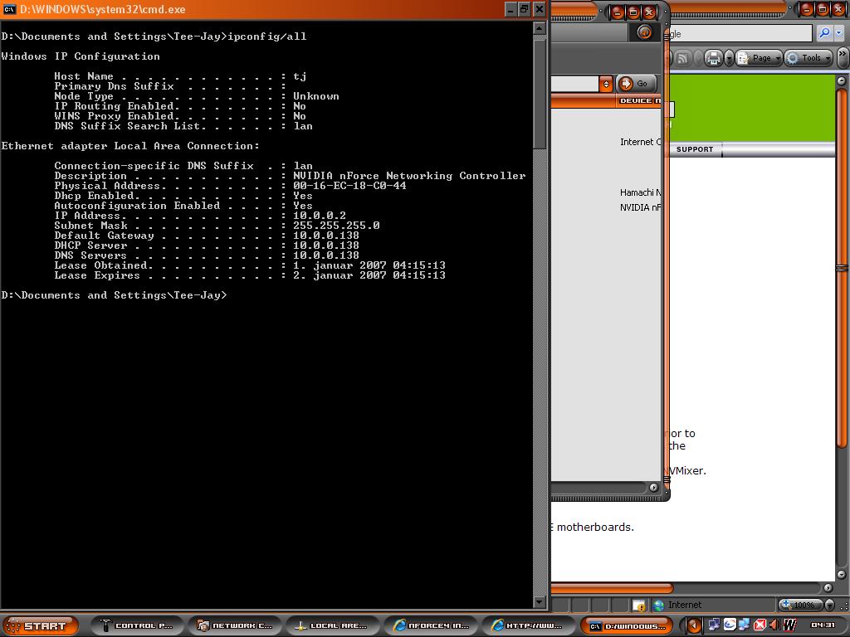Click the RSS feeds icon

(682, 58)
